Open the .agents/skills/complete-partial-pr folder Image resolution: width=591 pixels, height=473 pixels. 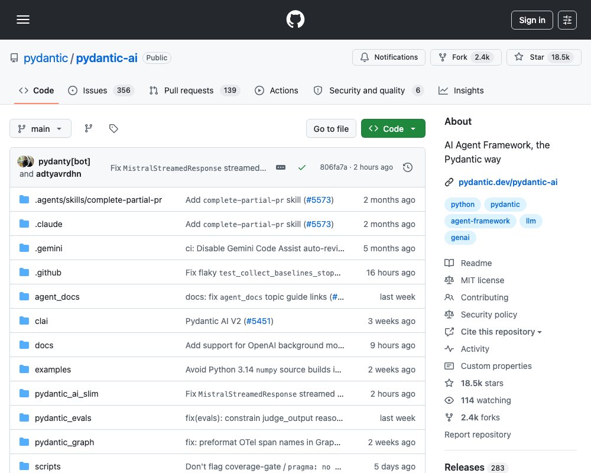(x=98, y=200)
